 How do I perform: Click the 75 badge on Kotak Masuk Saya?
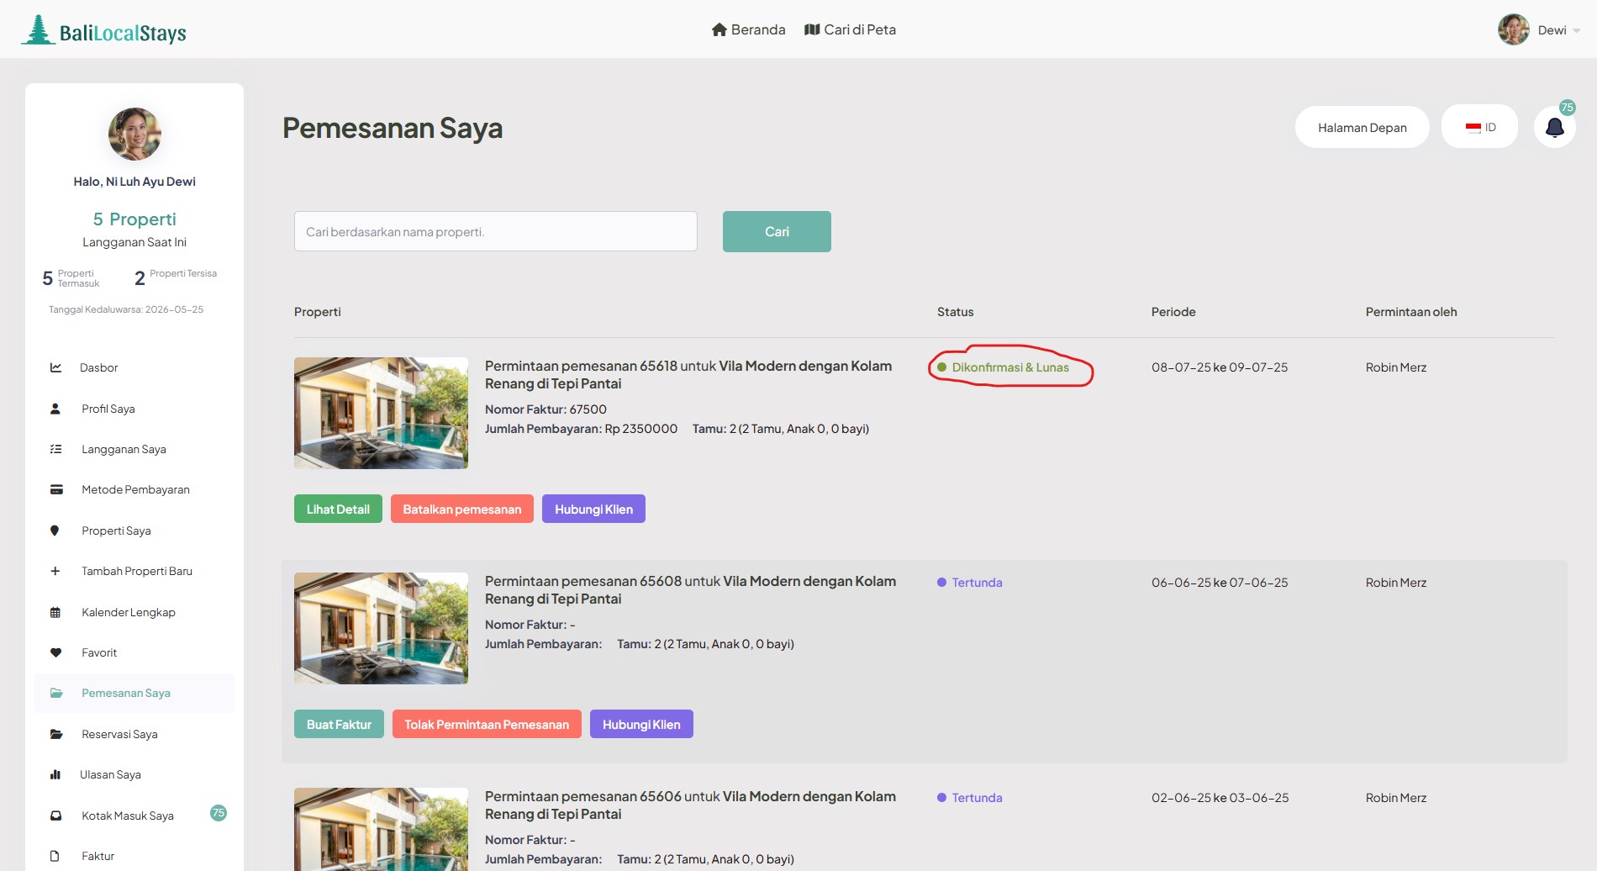[219, 813]
